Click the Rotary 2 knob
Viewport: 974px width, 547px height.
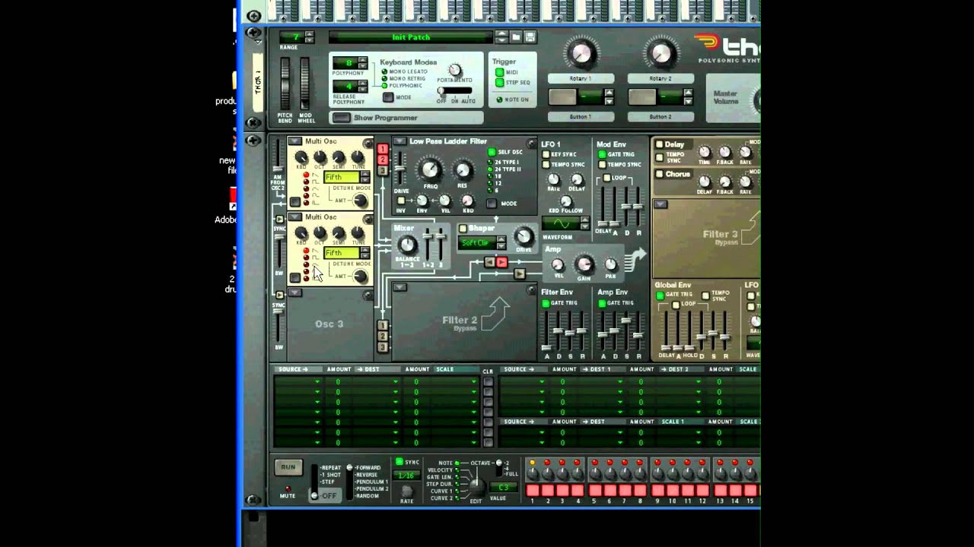[660, 53]
